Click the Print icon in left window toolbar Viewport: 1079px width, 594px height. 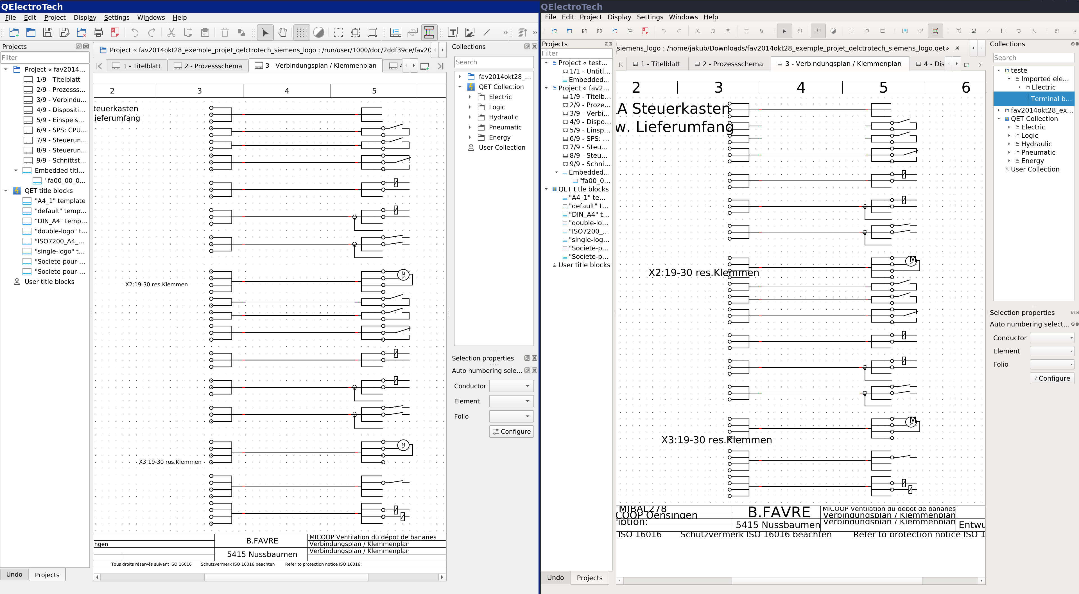coord(98,32)
